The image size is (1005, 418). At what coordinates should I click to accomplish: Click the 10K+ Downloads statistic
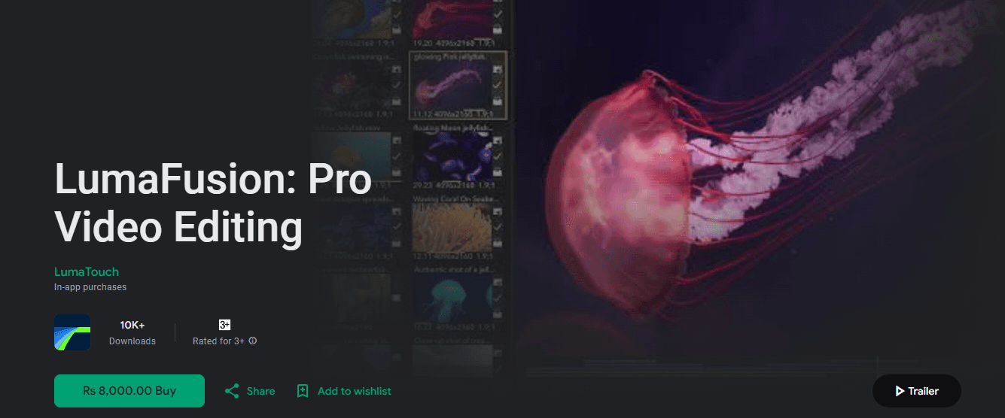(132, 333)
